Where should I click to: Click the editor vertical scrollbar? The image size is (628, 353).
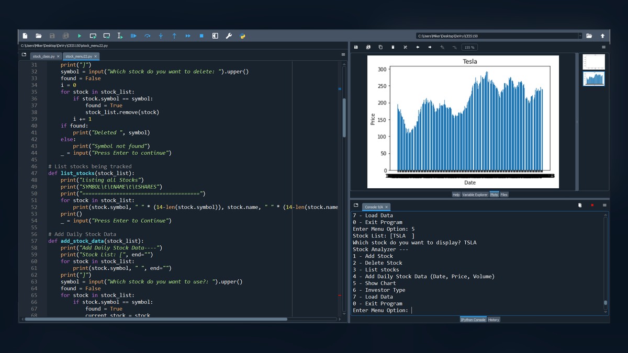(344, 118)
